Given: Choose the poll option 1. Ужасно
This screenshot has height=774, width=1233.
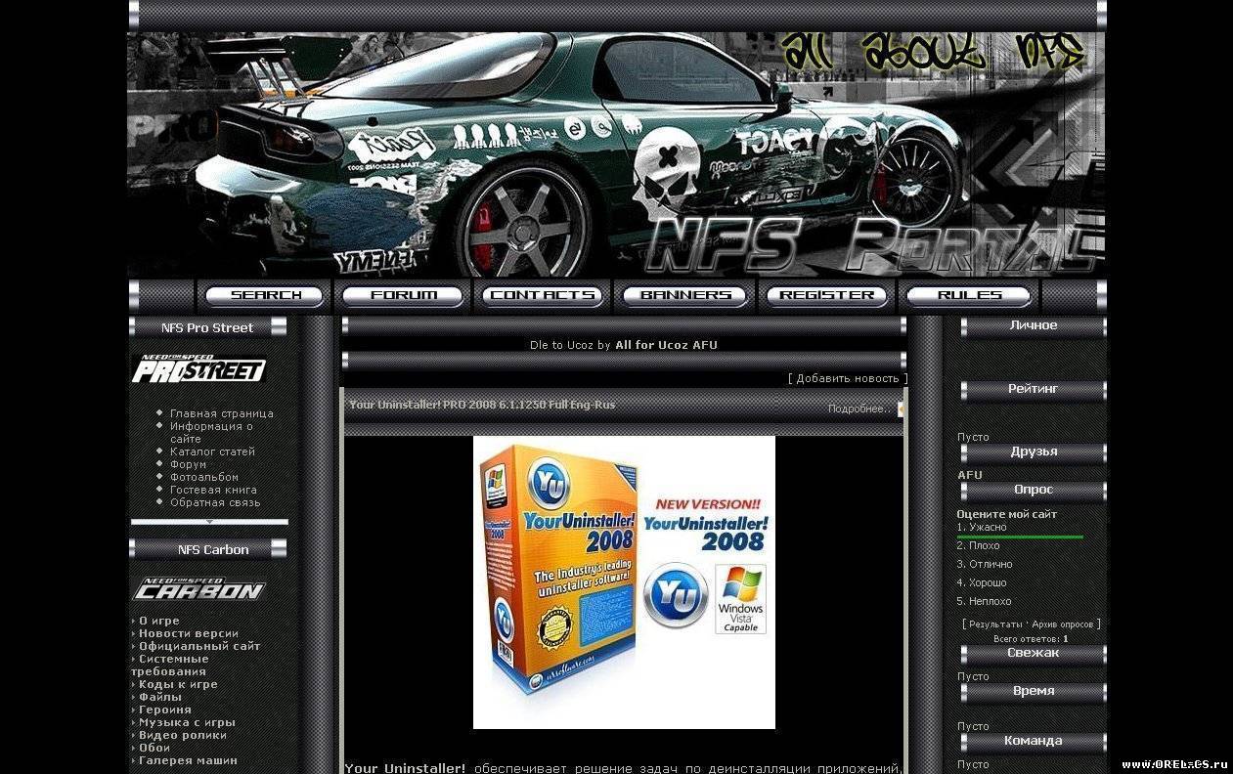Looking at the screenshot, I should point(982,527).
